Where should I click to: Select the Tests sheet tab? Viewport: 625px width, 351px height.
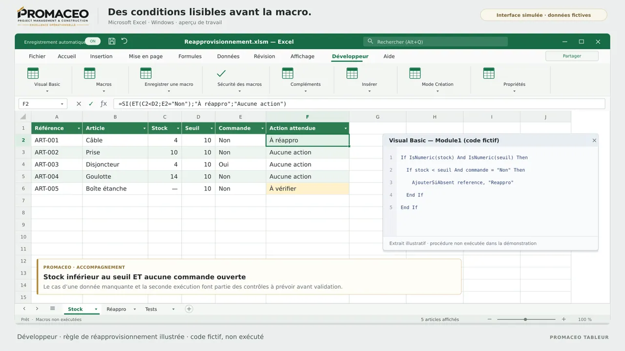coord(151,309)
